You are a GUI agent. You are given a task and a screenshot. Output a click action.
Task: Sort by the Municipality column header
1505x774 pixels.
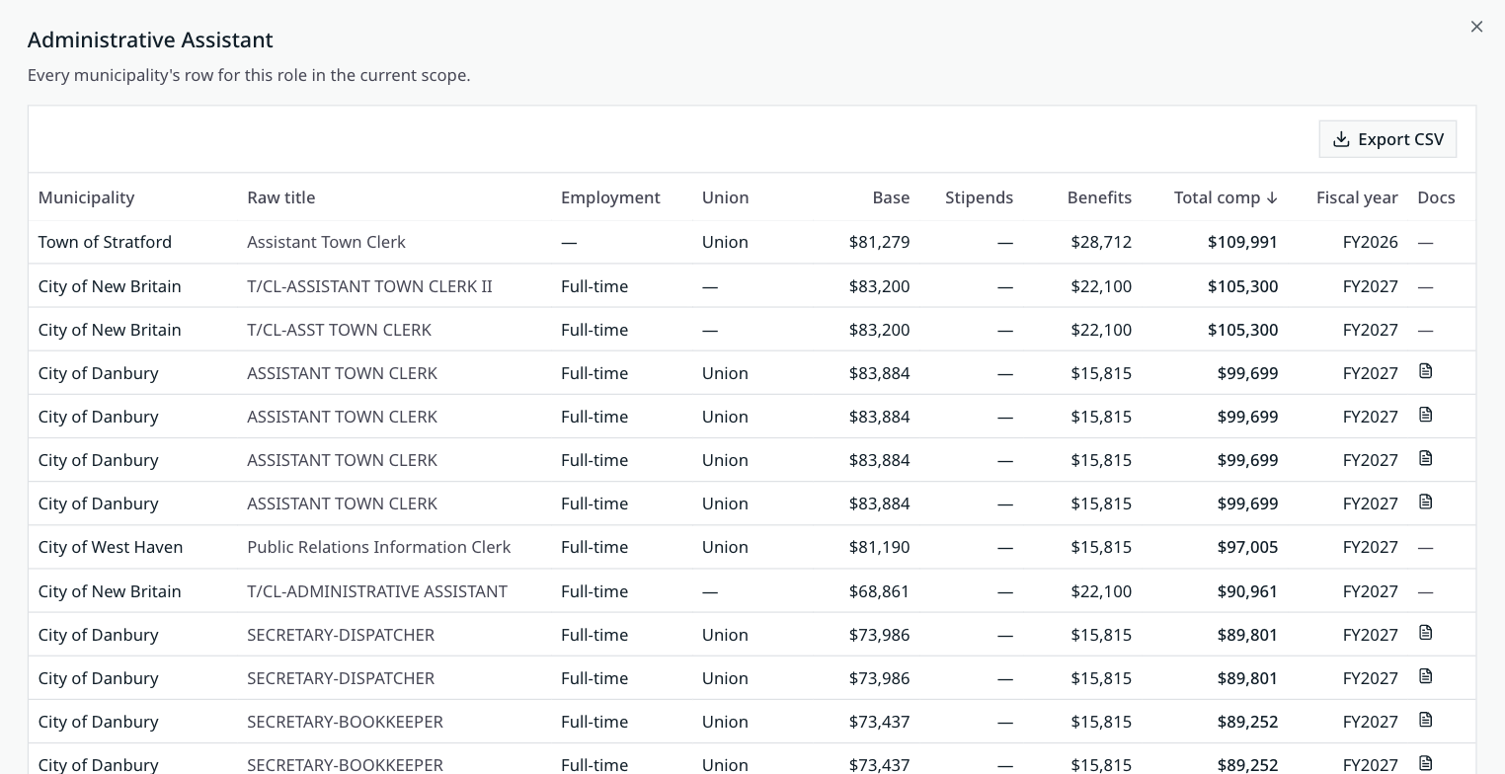point(86,197)
